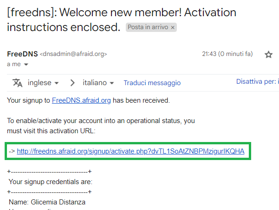Click the 21:43 timestamp
The image size is (279, 210).
click(x=227, y=54)
